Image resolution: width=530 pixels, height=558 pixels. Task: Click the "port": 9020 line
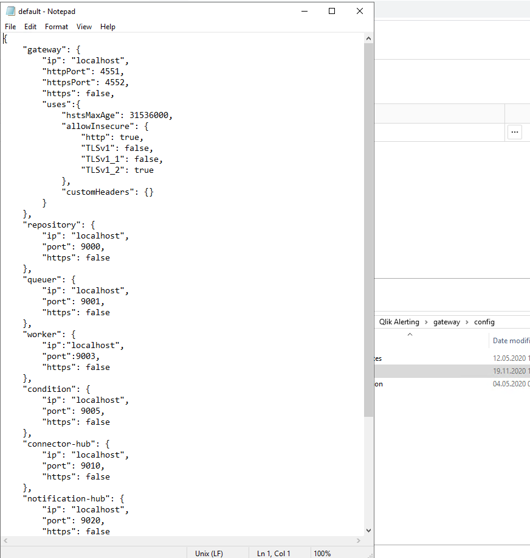pyautogui.click(x=74, y=521)
